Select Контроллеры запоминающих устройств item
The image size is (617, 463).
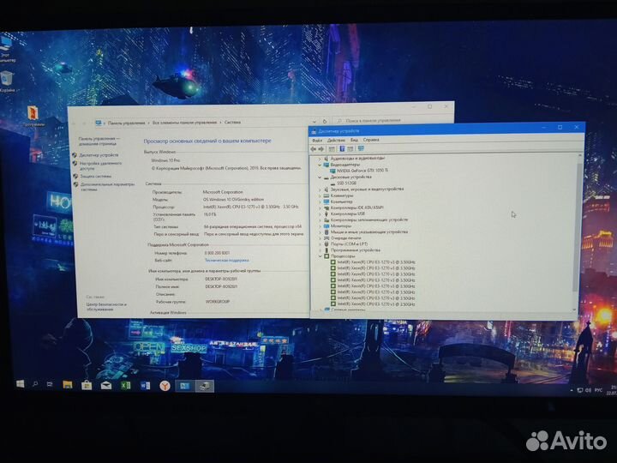click(x=369, y=219)
